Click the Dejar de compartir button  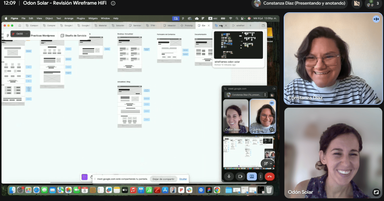point(163,179)
